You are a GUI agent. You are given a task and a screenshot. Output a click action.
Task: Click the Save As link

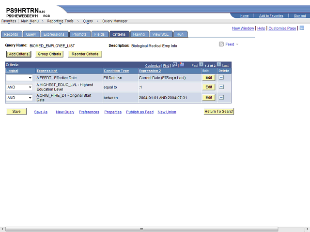(41, 112)
